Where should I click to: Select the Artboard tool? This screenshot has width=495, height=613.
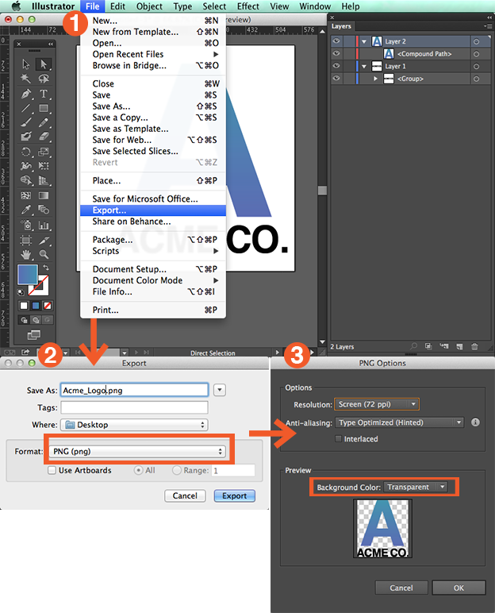coord(26,240)
